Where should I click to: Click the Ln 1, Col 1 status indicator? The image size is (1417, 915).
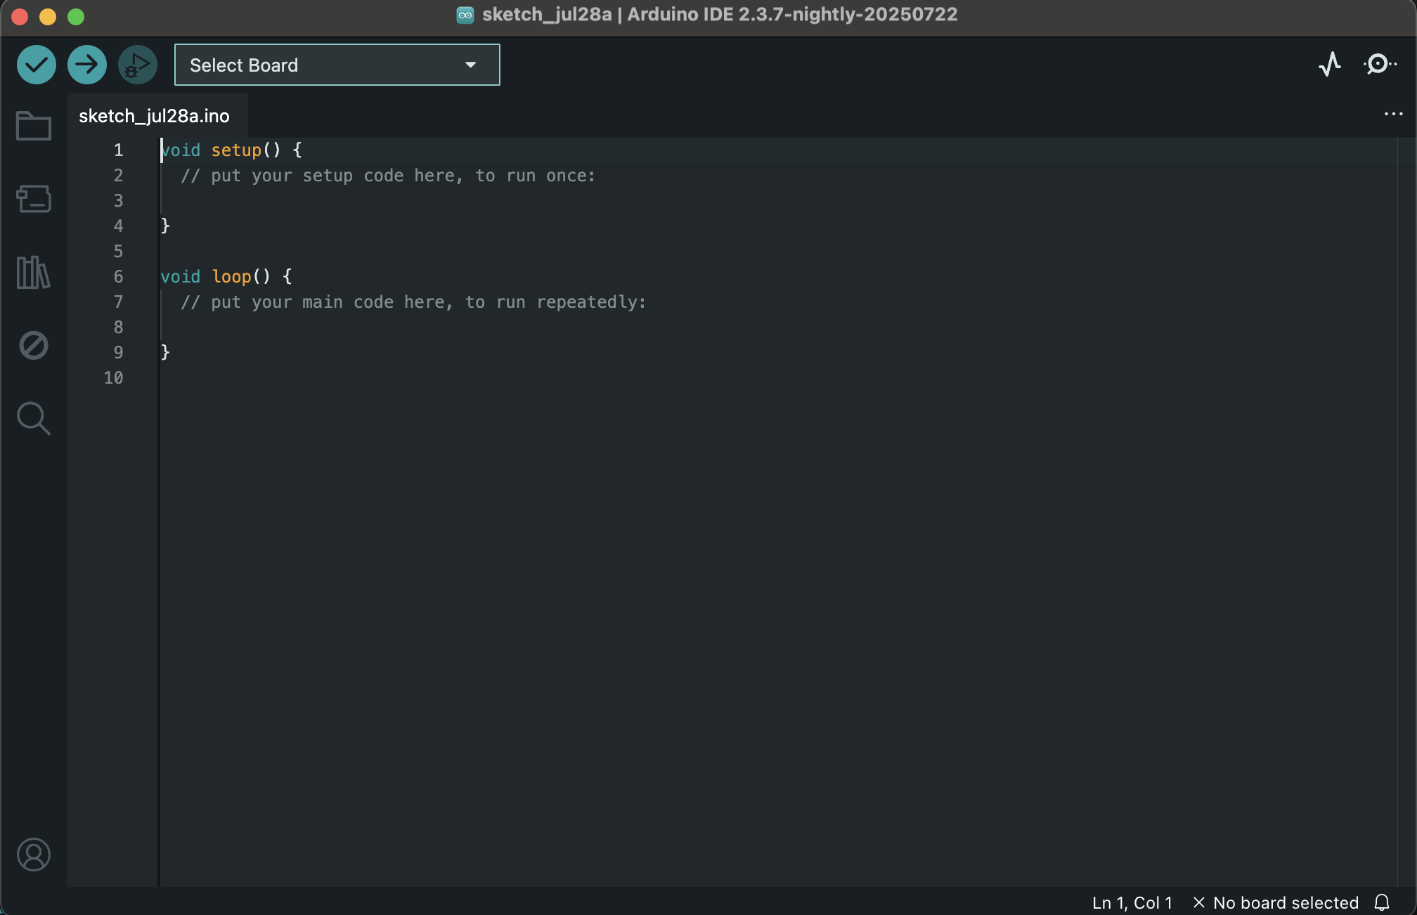pyautogui.click(x=1132, y=902)
